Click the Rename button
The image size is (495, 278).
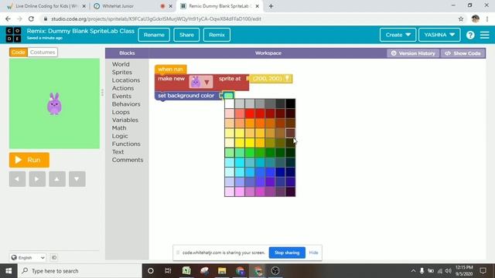(154, 35)
